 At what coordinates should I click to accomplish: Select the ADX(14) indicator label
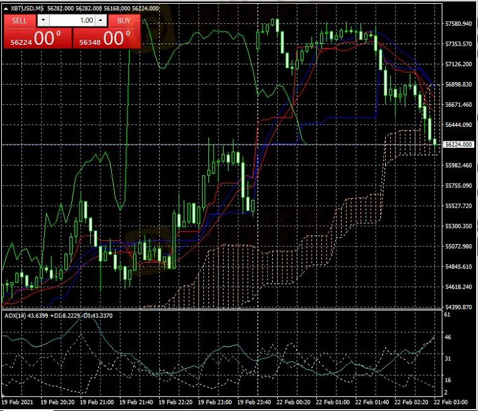point(15,316)
